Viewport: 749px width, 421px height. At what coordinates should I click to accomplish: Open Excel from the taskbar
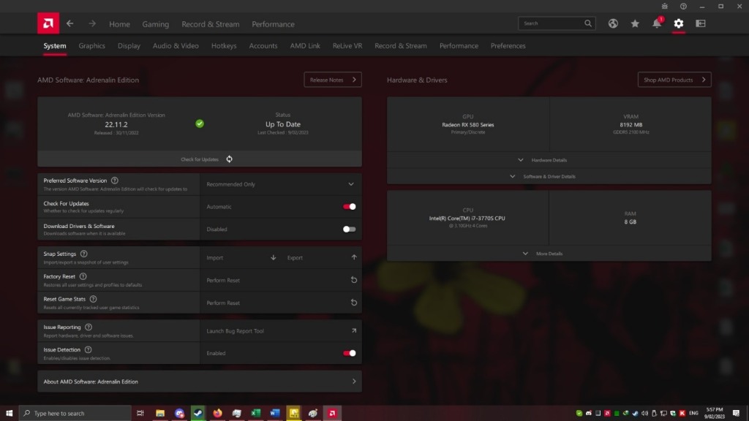(255, 413)
